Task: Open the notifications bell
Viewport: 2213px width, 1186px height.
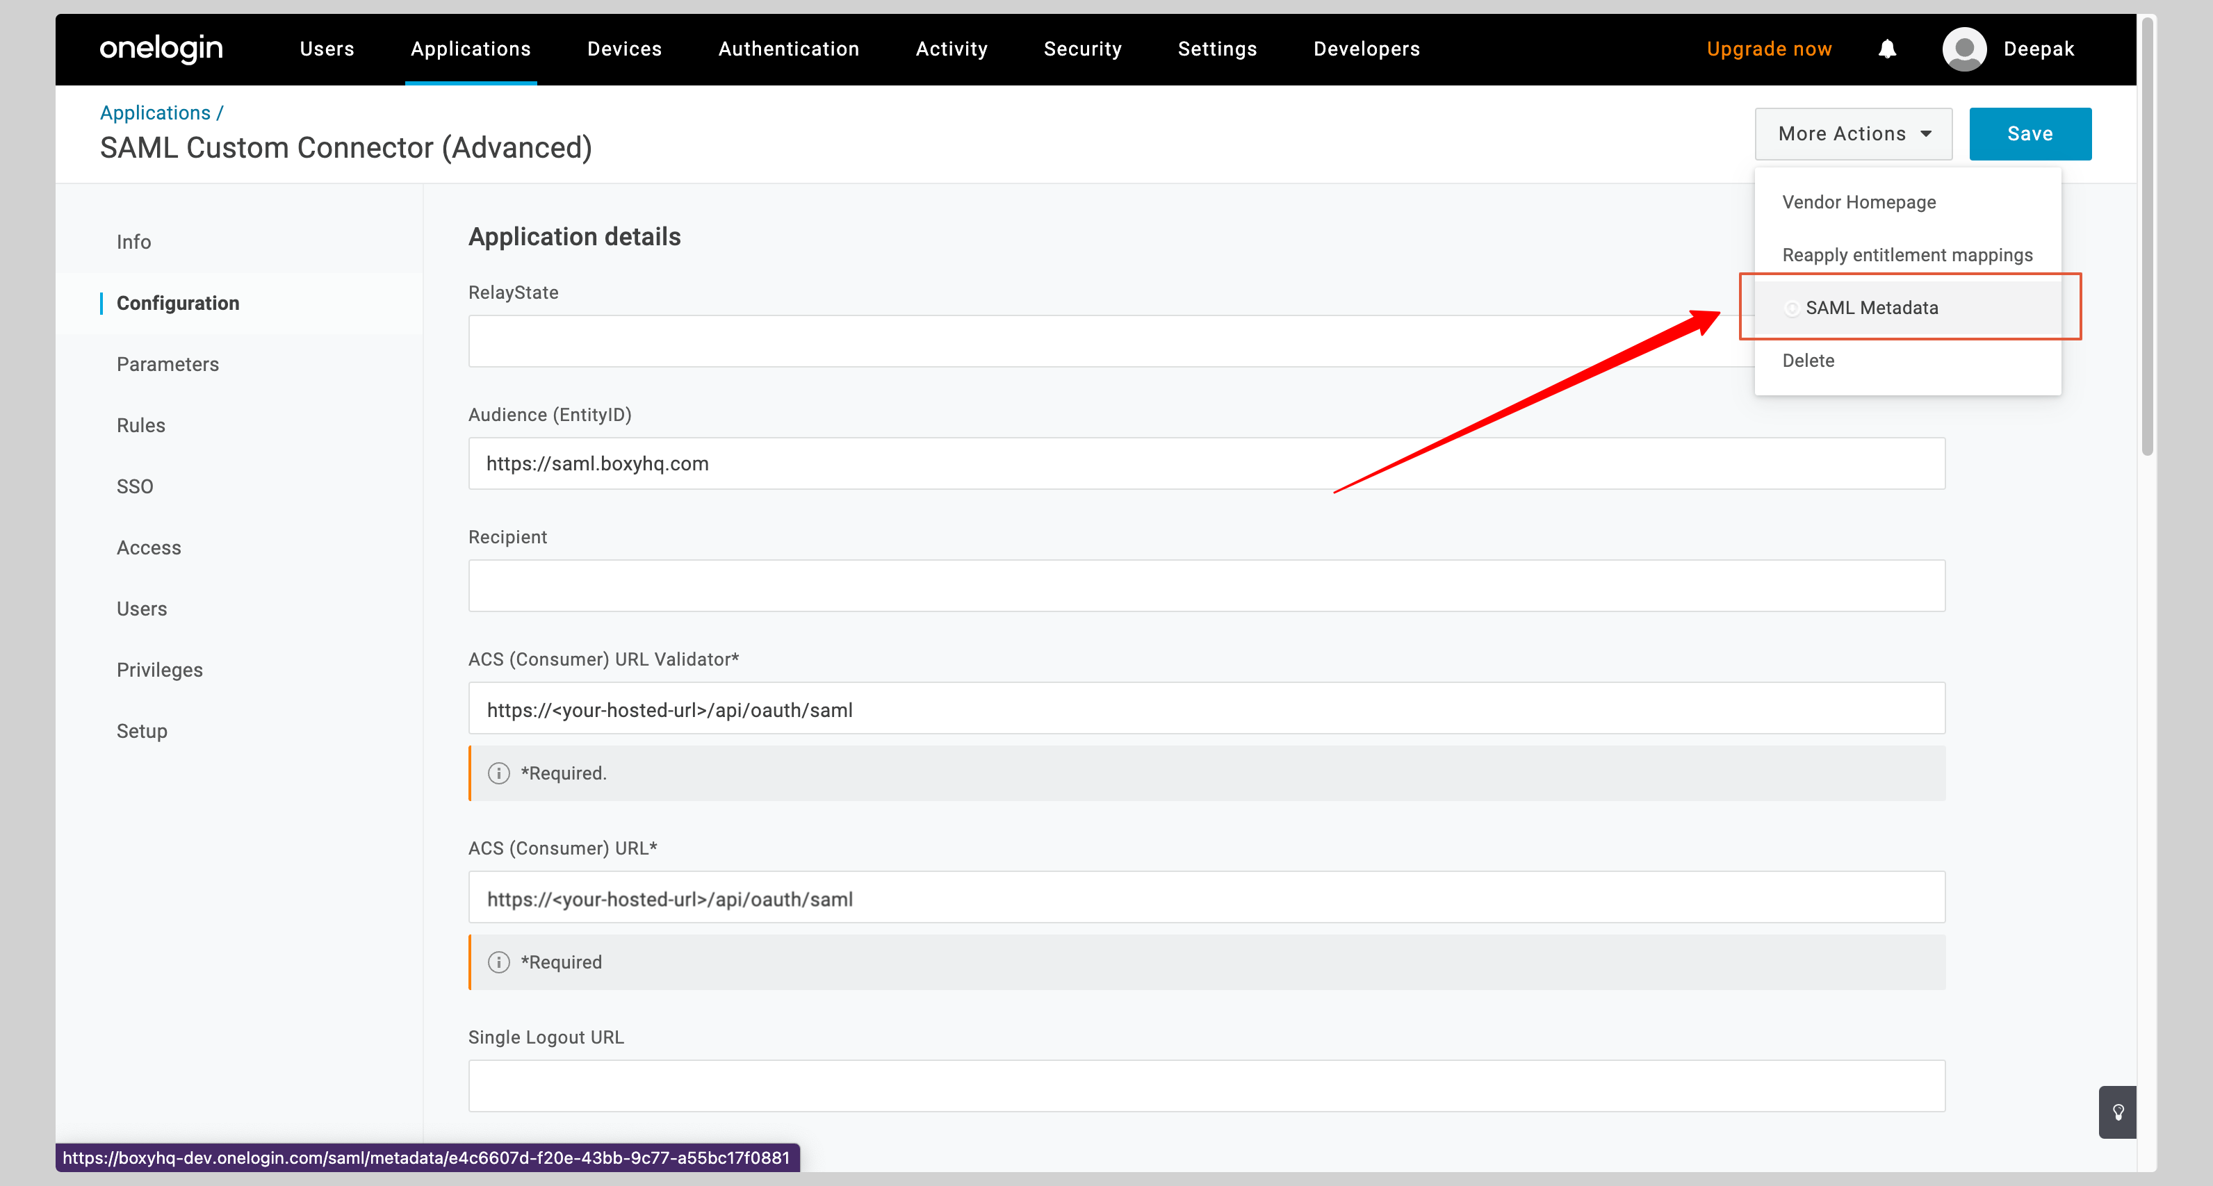Action: coord(1886,49)
